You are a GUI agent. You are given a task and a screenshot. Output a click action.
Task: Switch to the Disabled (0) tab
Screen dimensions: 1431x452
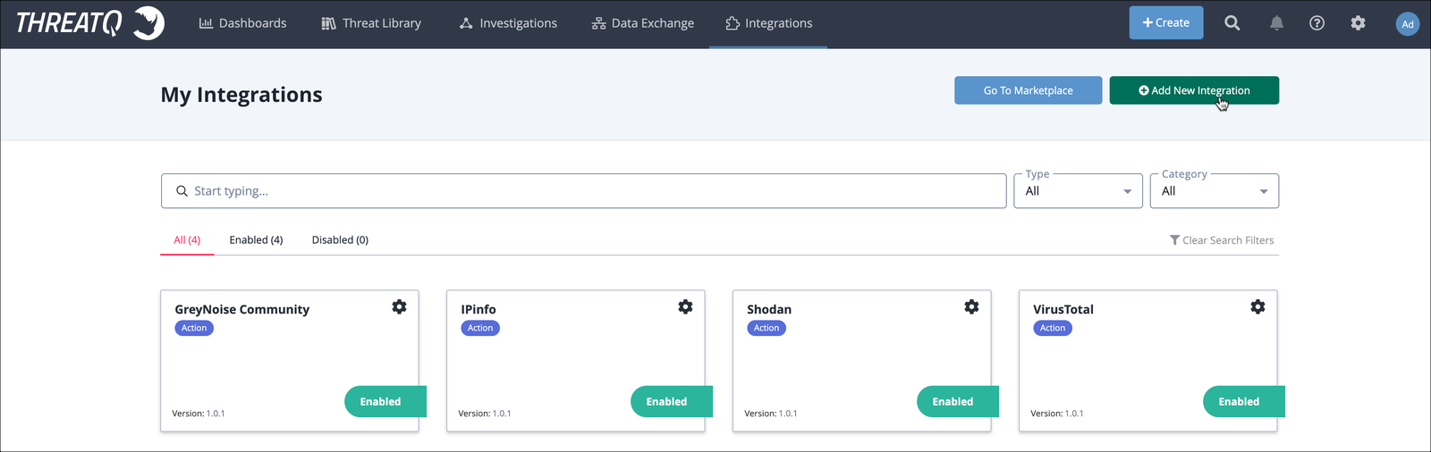(x=340, y=240)
